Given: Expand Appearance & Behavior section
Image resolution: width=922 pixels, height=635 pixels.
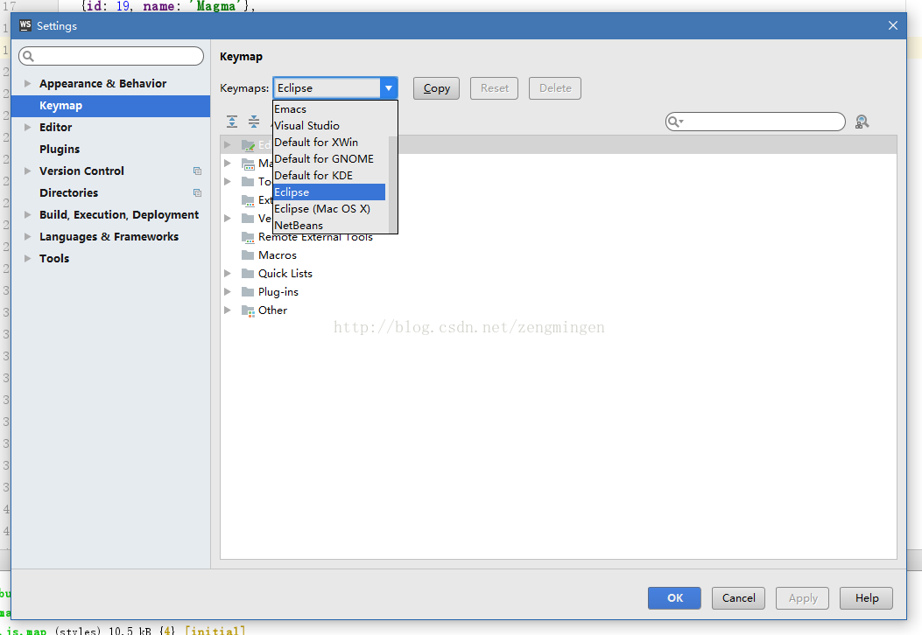Looking at the screenshot, I should 27,83.
